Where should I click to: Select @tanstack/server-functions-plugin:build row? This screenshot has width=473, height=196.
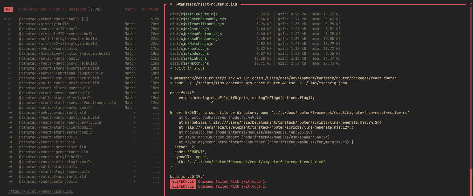(82, 73)
